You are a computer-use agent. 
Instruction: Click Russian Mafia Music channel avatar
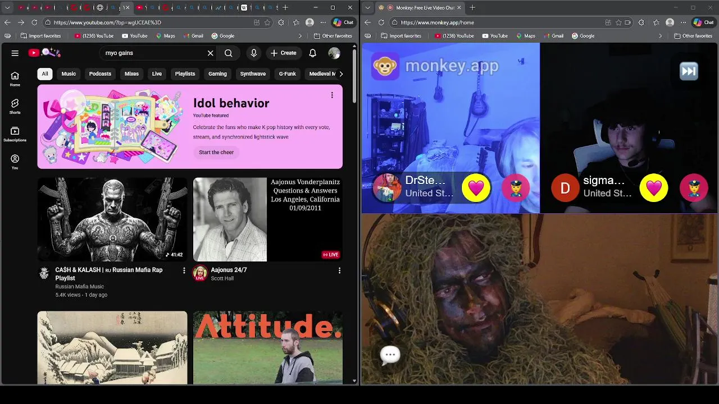(44, 273)
